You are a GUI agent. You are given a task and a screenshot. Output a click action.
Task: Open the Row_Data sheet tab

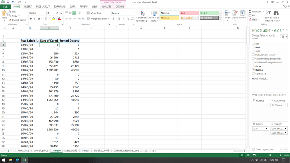click(23, 151)
